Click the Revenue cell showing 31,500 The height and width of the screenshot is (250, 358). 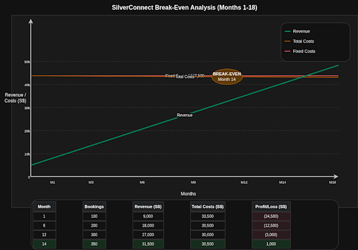pyautogui.click(x=148, y=244)
